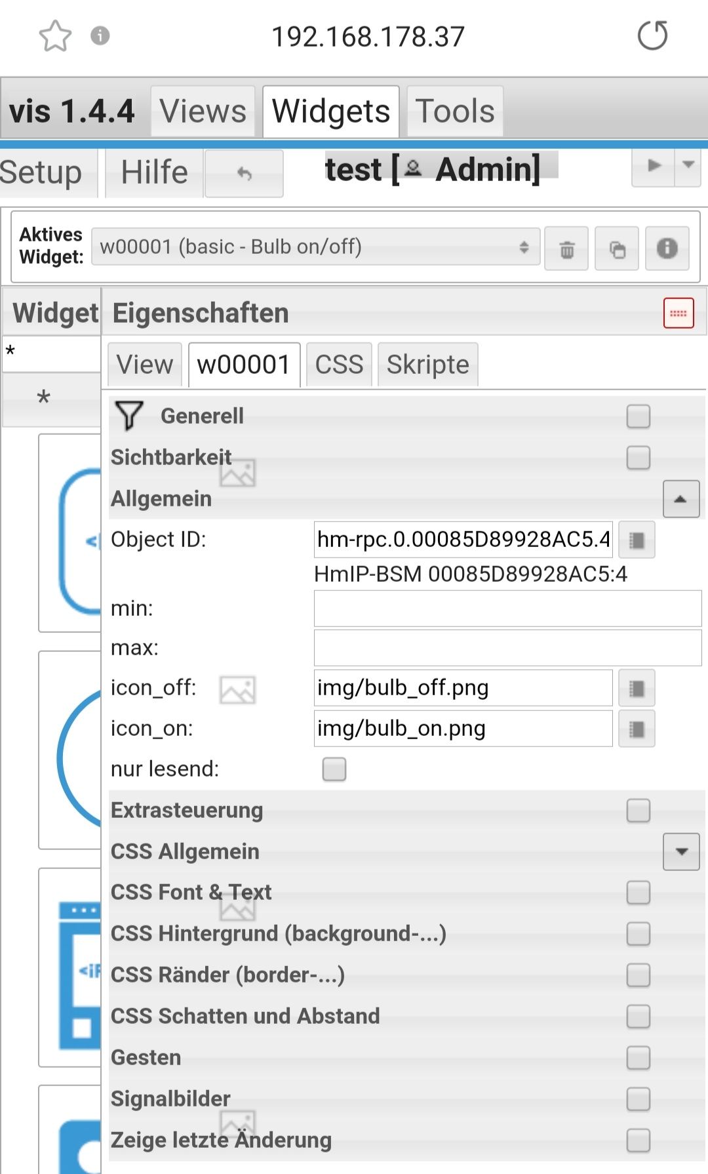Viewport: 708px width, 1174px height.
Task: Open widget info icon
Action: click(x=667, y=249)
